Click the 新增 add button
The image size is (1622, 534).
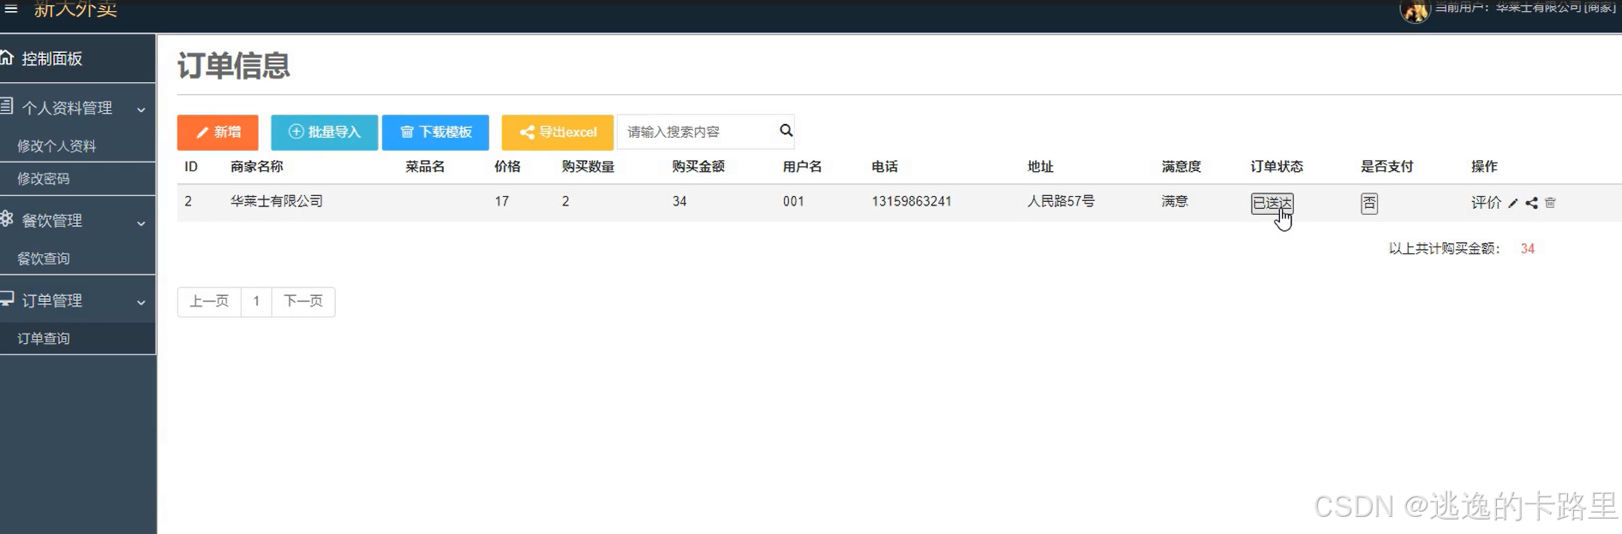tap(218, 132)
